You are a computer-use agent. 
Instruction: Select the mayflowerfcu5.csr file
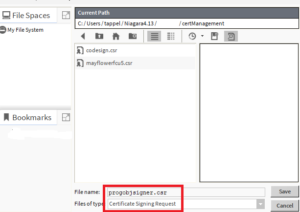click(x=109, y=63)
